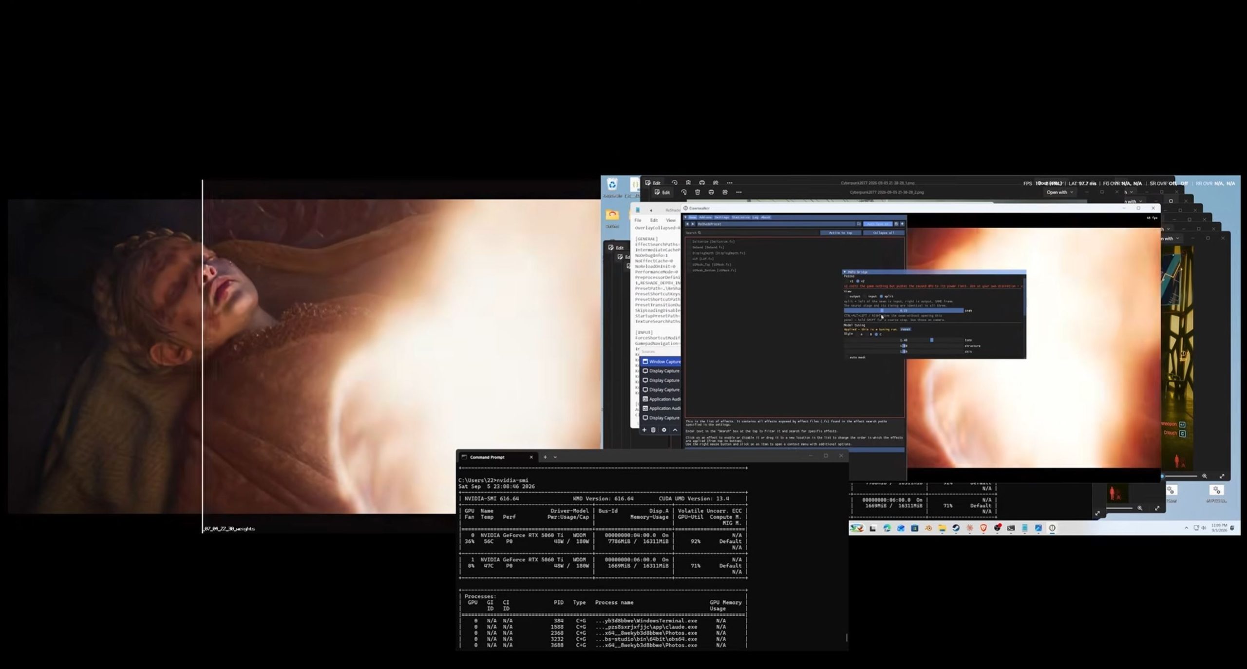This screenshot has width=1247, height=669.
Task: Select the Home tab in ReShade overlay
Action: pos(693,217)
